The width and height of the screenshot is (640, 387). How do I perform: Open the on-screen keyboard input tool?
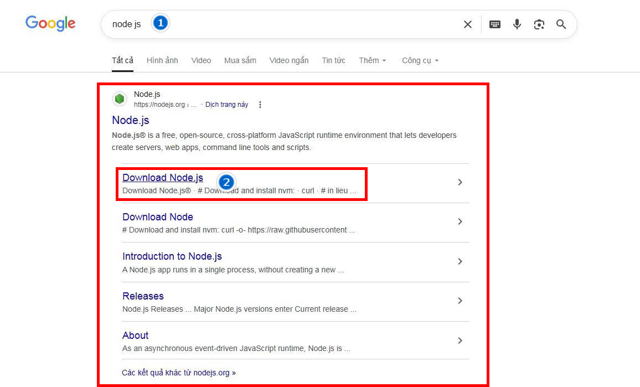495,24
